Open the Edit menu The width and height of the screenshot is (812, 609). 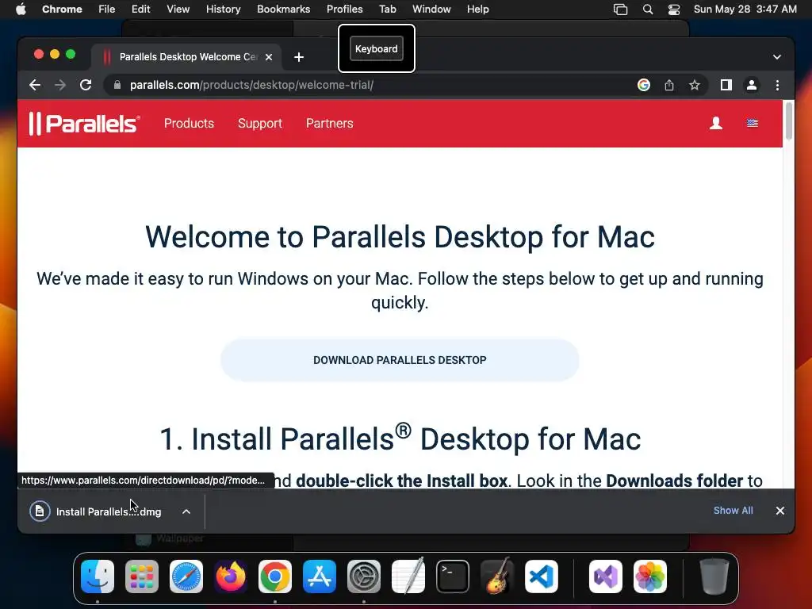tap(140, 10)
